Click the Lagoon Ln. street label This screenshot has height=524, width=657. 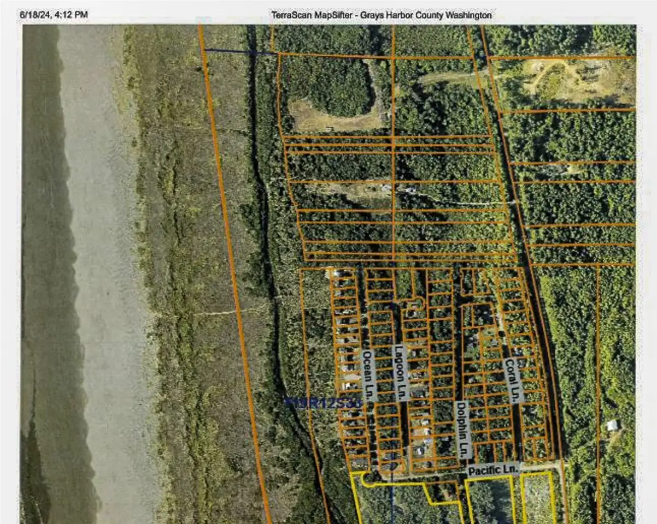pyautogui.click(x=401, y=373)
